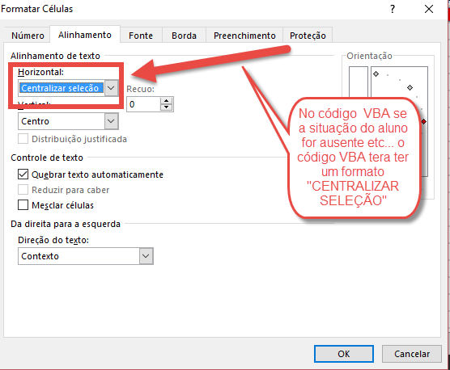
Task: Toggle the Reduzir para caber checkbox
Action: tap(23, 190)
